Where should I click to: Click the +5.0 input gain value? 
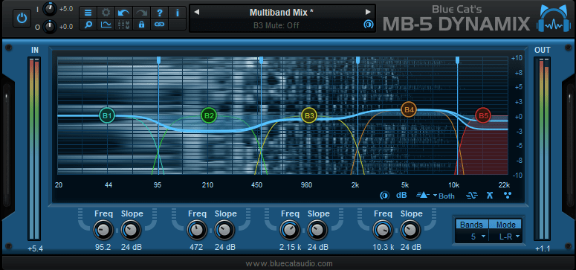click(66, 8)
